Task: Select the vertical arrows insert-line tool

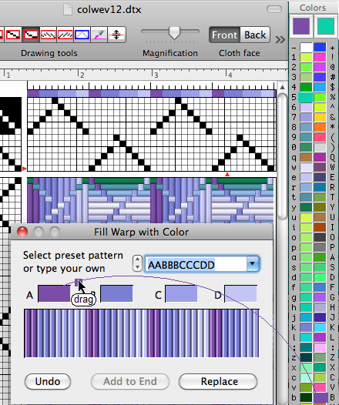Action: [116, 35]
